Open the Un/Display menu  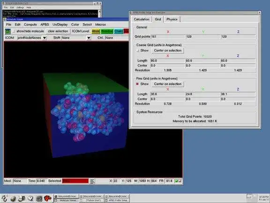pyautogui.click(x=60, y=24)
